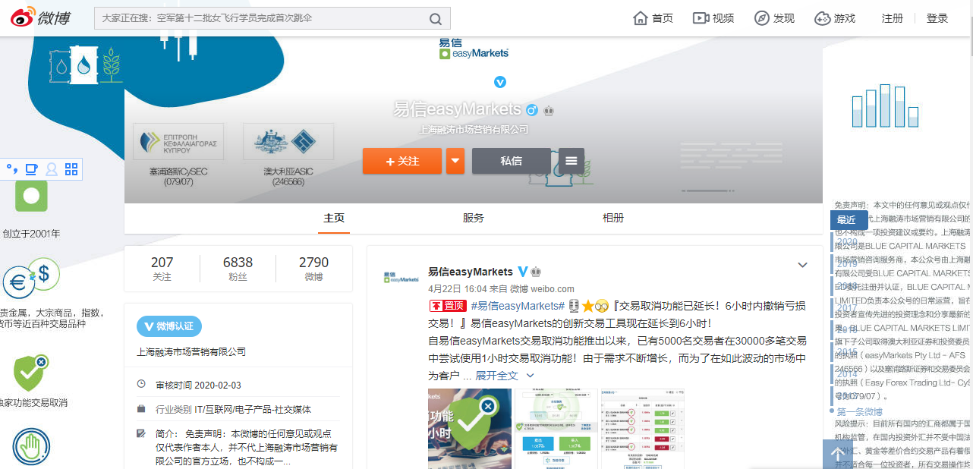Click the crown icon beside the profile name

click(549, 110)
